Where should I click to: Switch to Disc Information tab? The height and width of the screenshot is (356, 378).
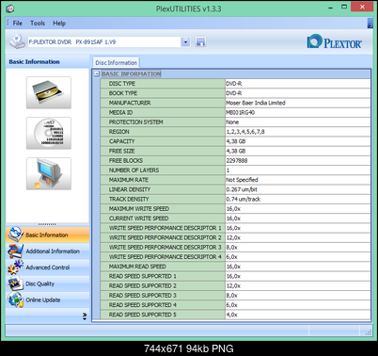pyautogui.click(x=116, y=62)
